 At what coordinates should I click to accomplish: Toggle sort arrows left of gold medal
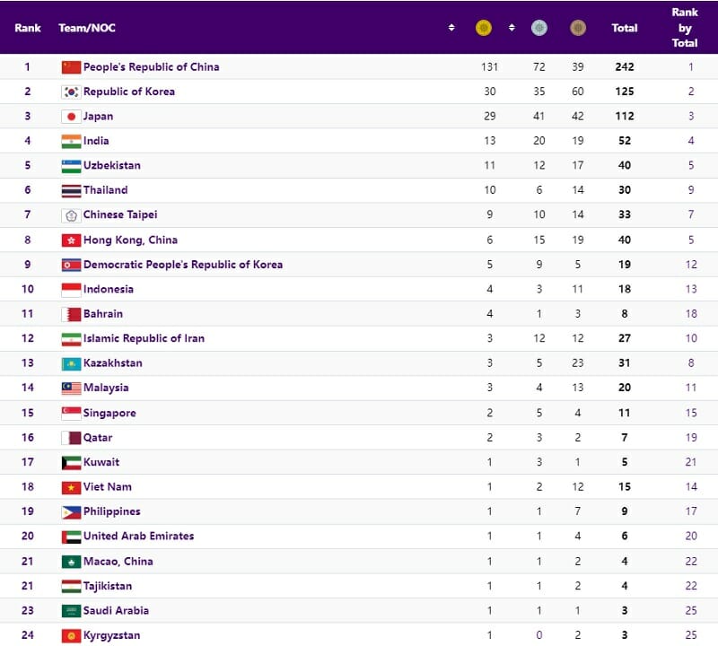[x=451, y=28]
